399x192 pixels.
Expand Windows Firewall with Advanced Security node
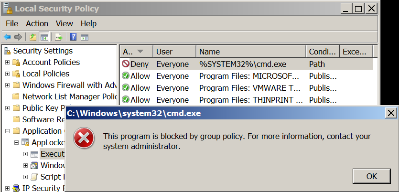pyautogui.click(x=7, y=85)
